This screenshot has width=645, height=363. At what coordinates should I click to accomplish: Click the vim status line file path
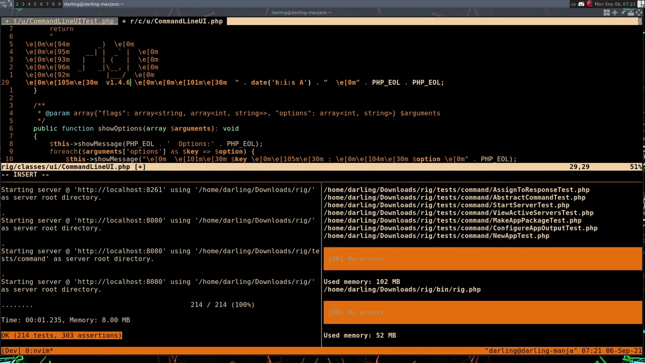coord(66,166)
